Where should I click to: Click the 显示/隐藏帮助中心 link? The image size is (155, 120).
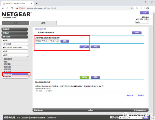point(141,110)
